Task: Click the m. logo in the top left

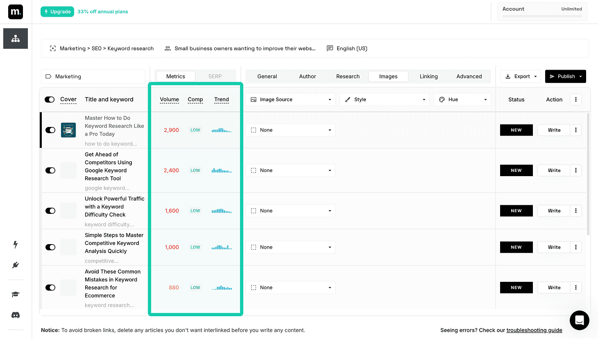Action: tap(15, 12)
